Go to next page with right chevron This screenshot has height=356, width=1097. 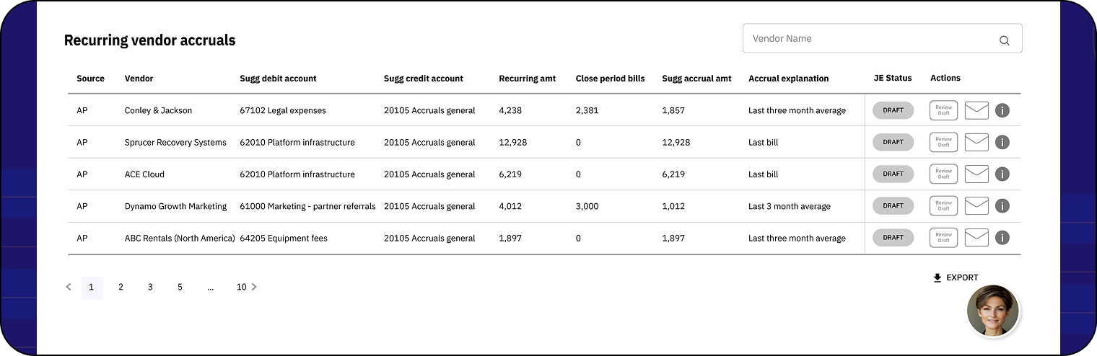pos(254,287)
